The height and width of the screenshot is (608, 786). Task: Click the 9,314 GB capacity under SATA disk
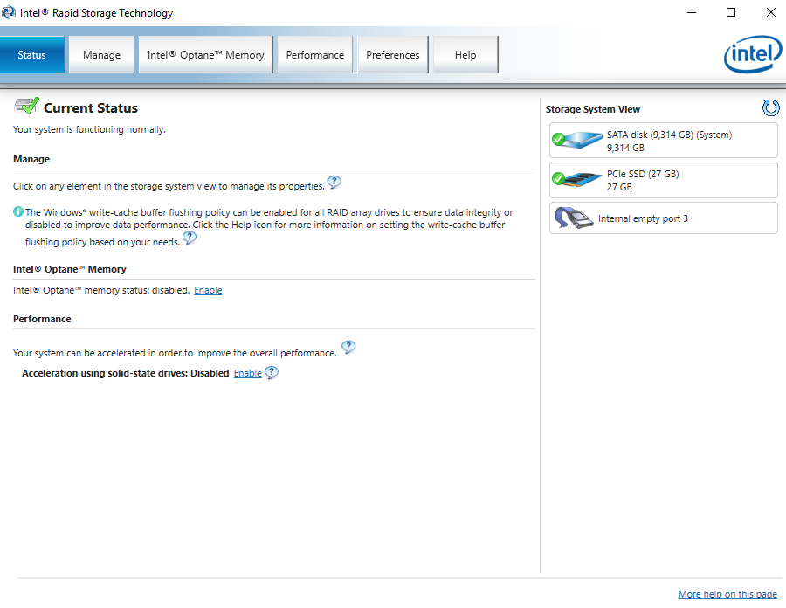click(x=625, y=148)
